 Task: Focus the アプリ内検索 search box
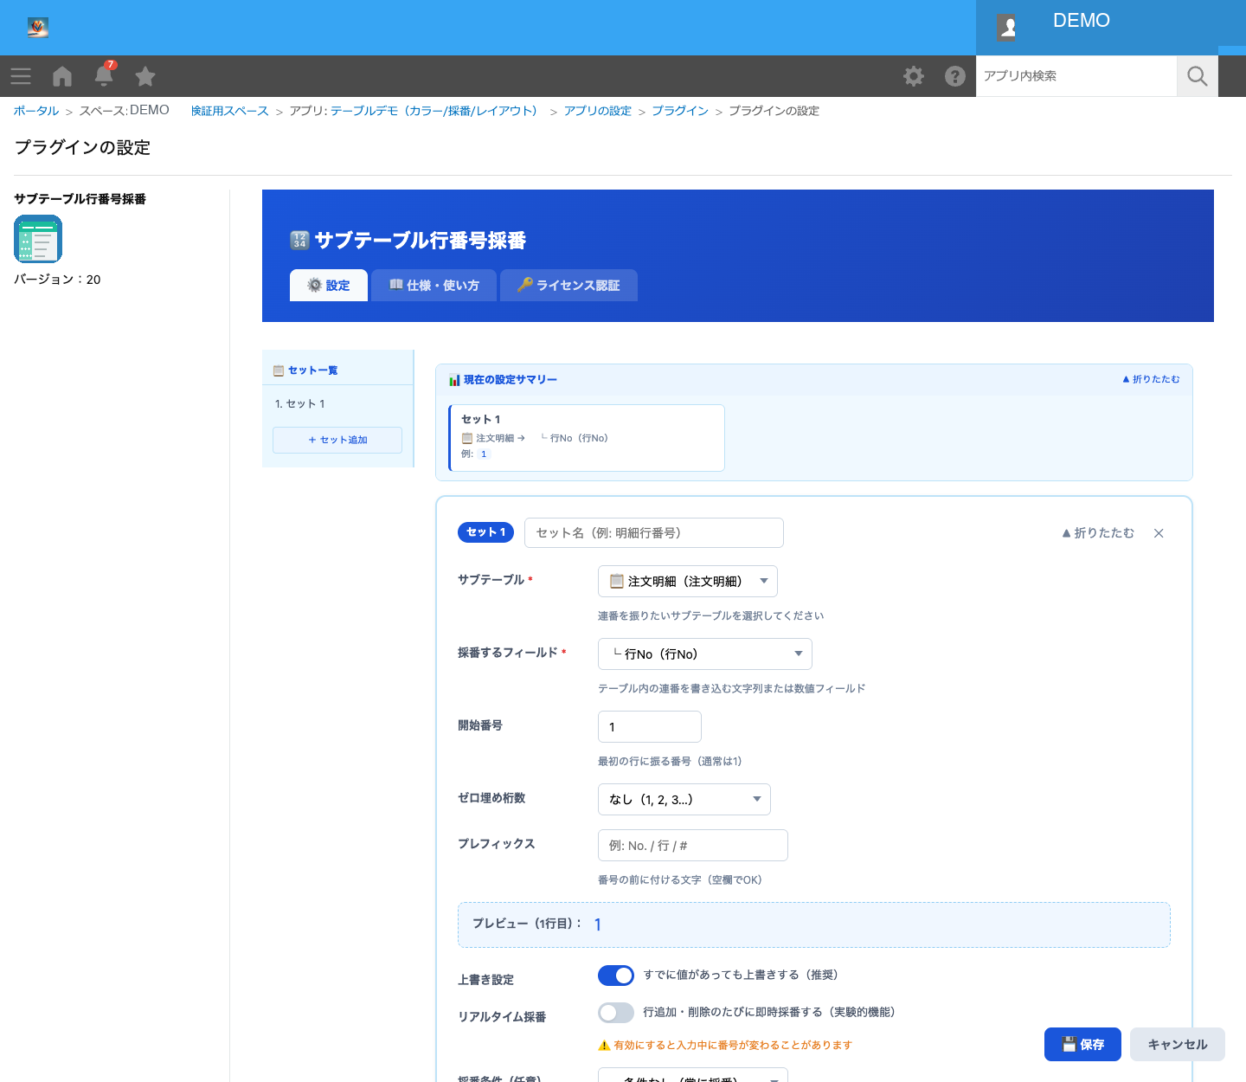tap(1076, 76)
